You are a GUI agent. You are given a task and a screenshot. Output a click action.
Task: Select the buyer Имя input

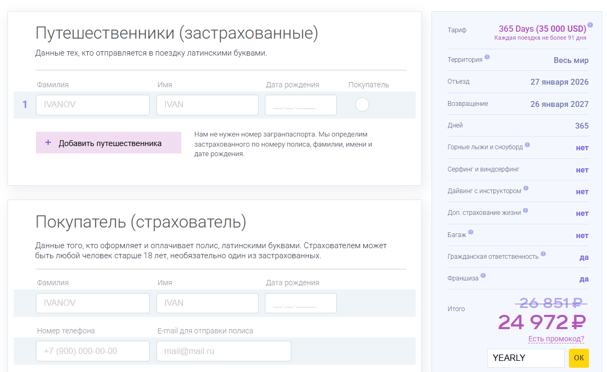(x=207, y=303)
